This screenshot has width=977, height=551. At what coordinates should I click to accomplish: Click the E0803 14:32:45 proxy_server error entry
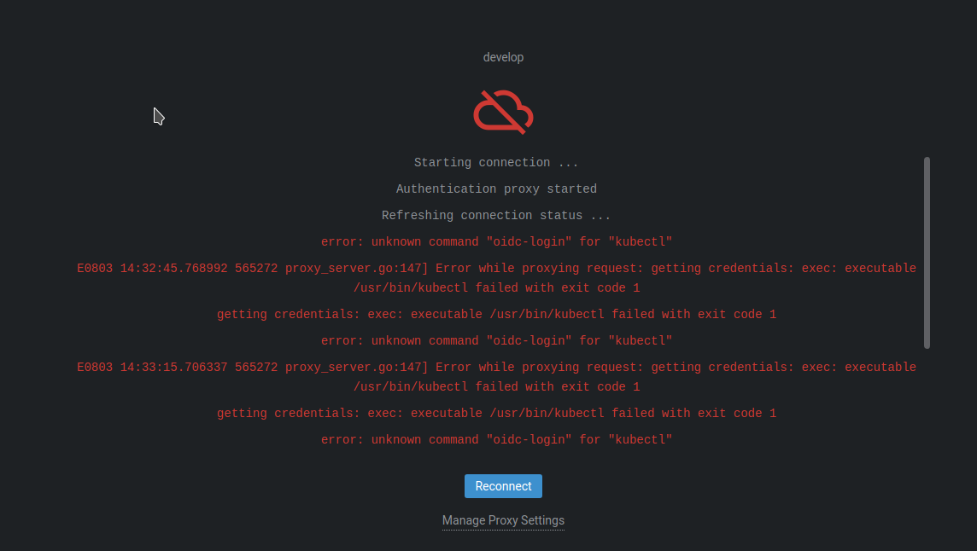pos(496,268)
